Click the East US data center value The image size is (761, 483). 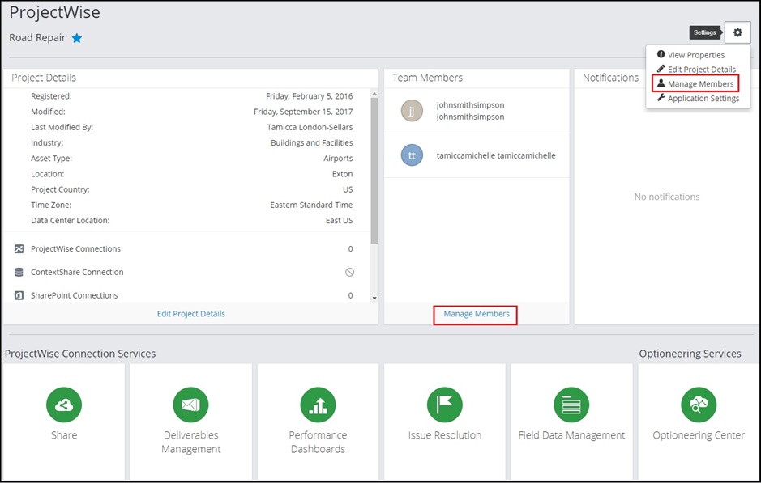[x=340, y=220]
